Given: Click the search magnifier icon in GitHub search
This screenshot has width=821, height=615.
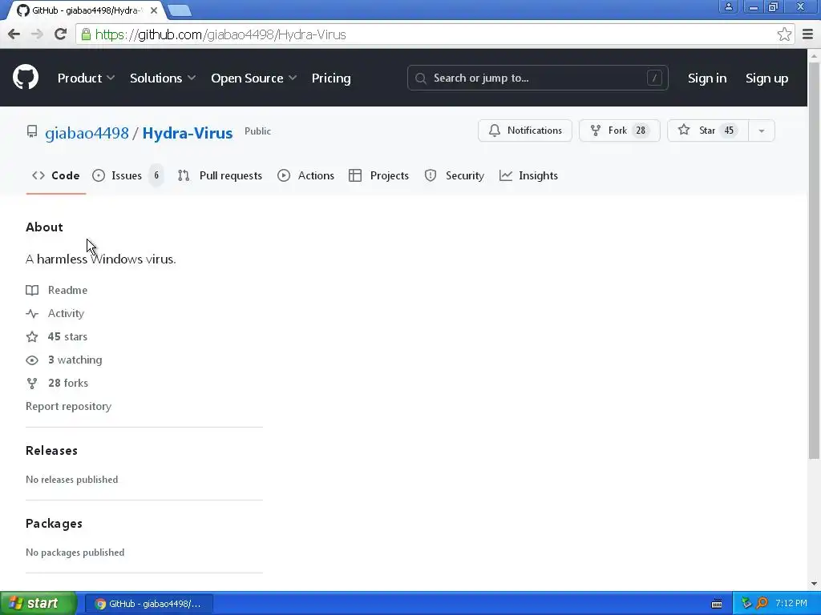Looking at the screenshot, I should click(420, 78).
